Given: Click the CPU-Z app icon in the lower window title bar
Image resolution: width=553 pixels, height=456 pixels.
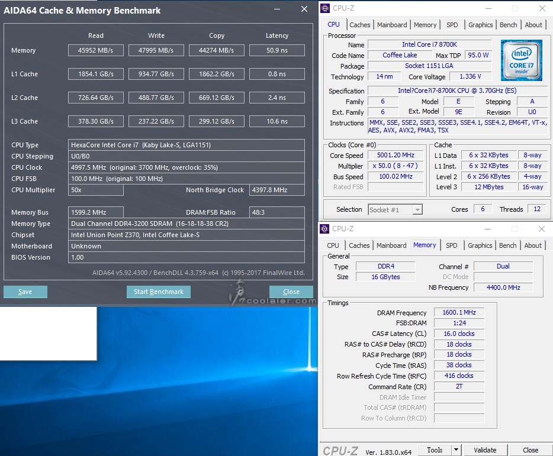Looking at the screenshot, I should point(324,229).
